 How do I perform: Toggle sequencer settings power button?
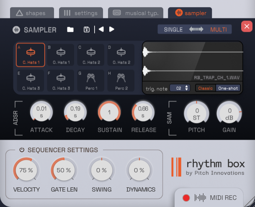[x=22, y=150]
